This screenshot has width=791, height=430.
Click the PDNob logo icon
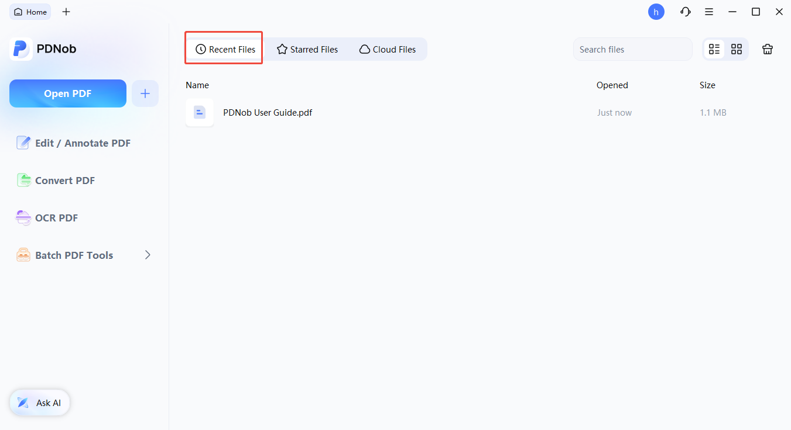pyautogui.click(x=21, y=49)
